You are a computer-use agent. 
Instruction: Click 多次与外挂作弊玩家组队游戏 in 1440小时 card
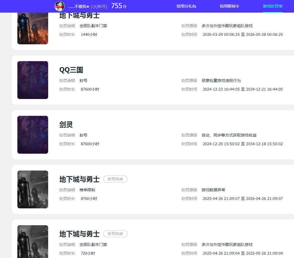click(x=227, y=26)
